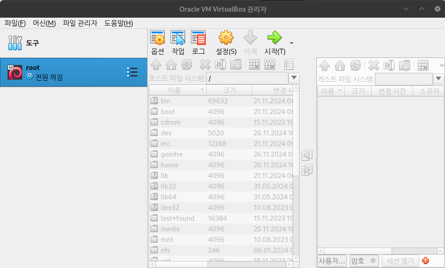Start the VM with 시작(T) button
The width and height of the screenshot is (445, 268).
pos(275,43)
